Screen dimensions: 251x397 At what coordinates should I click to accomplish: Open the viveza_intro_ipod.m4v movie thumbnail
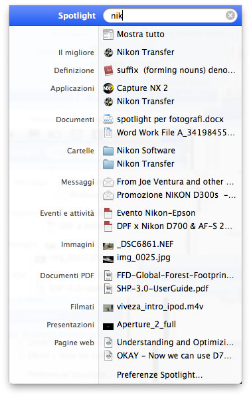108,308
